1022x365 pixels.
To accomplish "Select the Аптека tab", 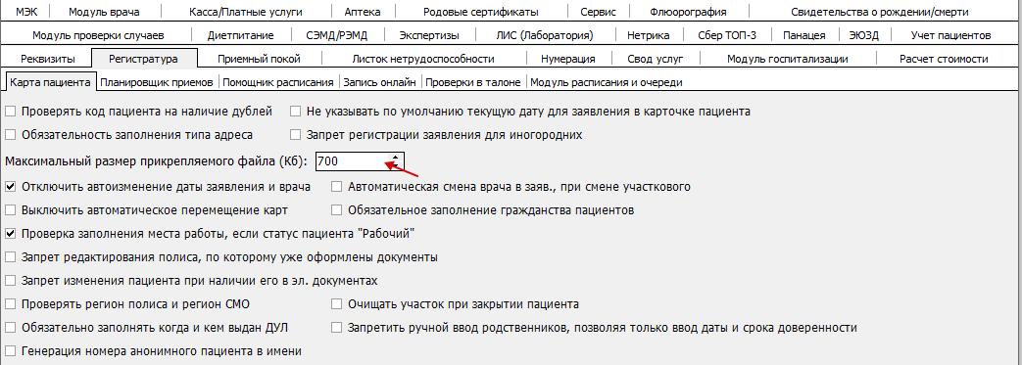I will [363, 12].
